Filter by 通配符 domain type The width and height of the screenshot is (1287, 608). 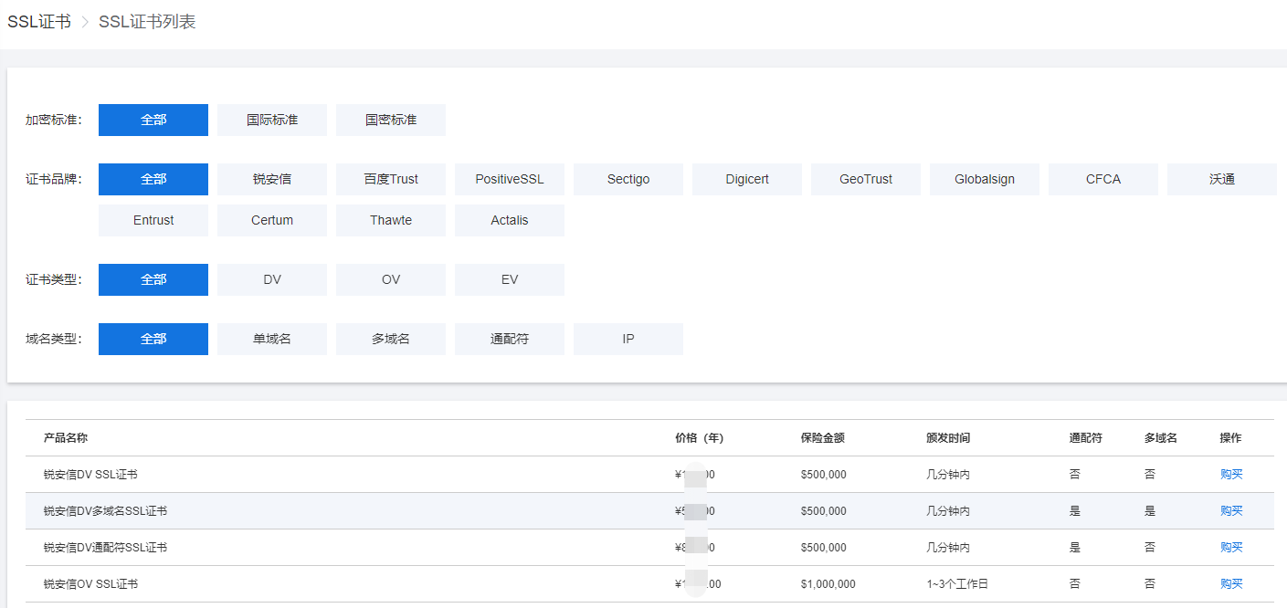[x=510, y=339]
